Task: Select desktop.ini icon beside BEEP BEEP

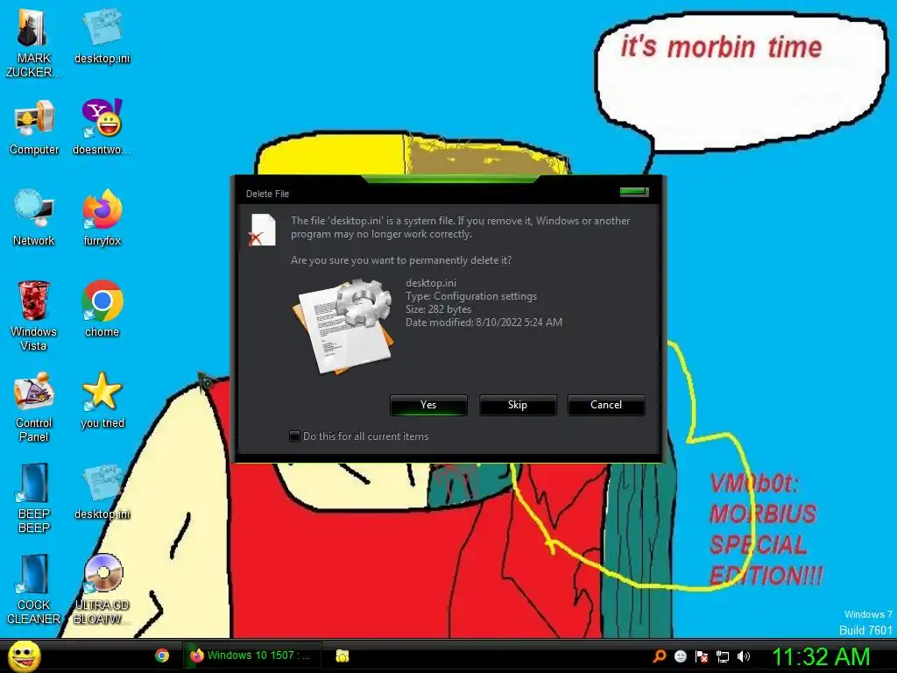Action: (102, 491)
